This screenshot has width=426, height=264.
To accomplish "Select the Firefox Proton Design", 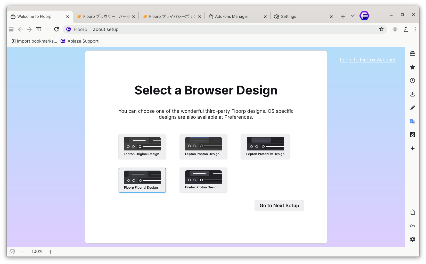I will tap(203, 180).
